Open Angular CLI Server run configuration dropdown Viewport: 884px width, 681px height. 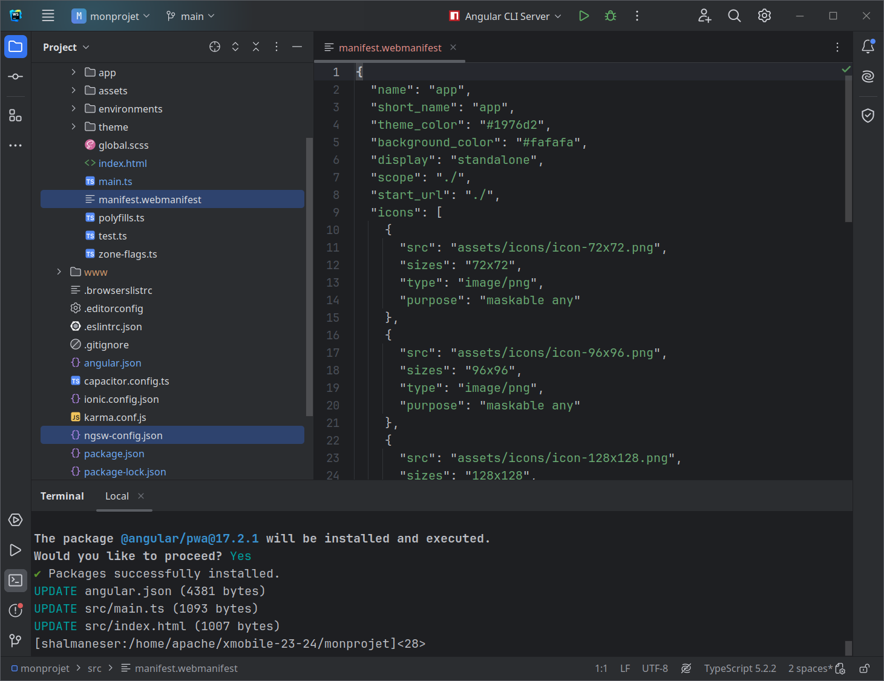pos(506,16)
